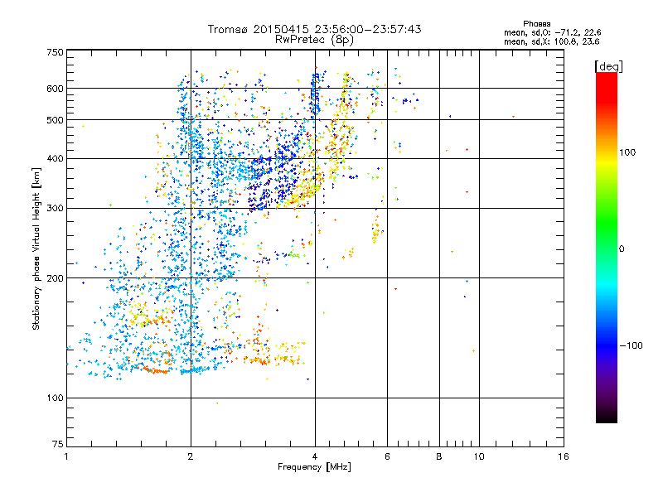Click the y-axis tick label "200"

(x=55, y=278)
